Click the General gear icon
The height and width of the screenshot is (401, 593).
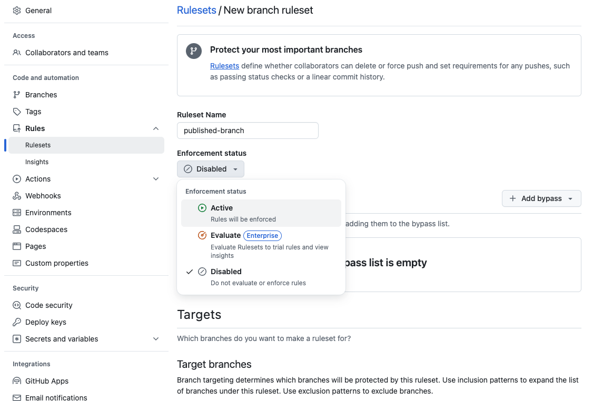tap(17, 11)
